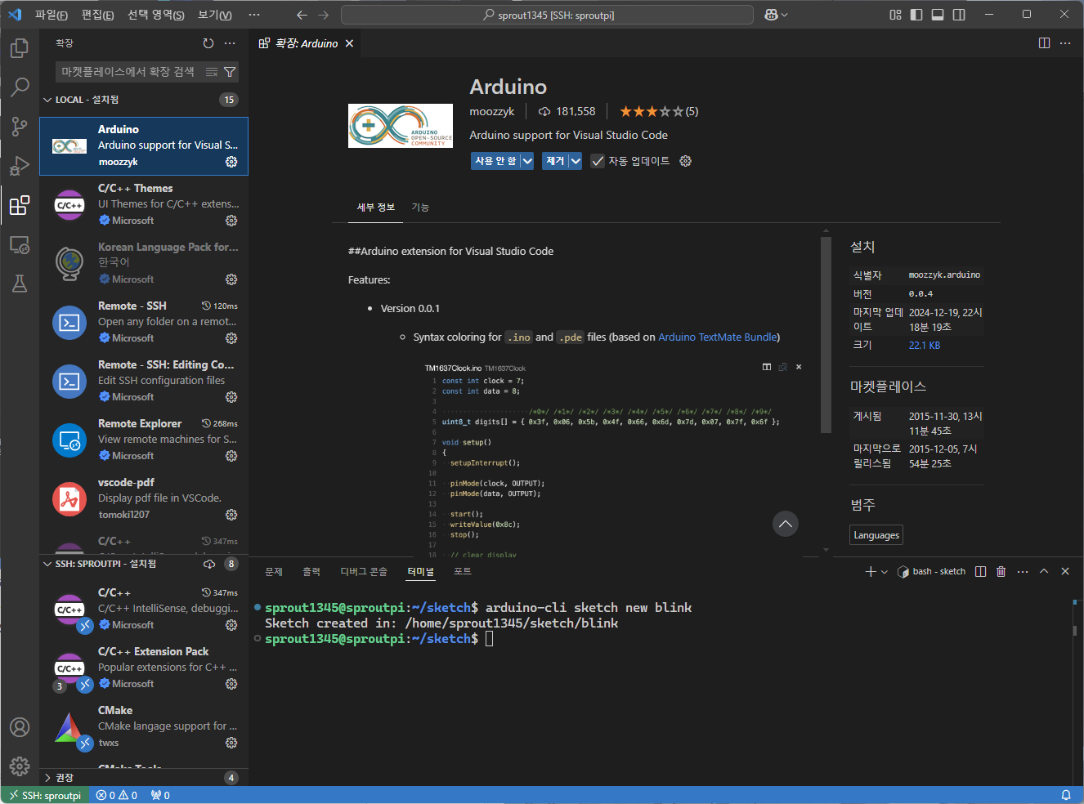Open the Edit menu
The image size is (1084, 804).
[x=98, y=15]
